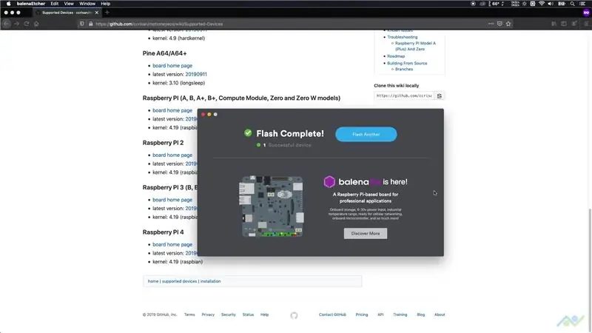Screen dimensions: 592x333
Task: Go forward in the browser
Action: (x=16, y=24)
